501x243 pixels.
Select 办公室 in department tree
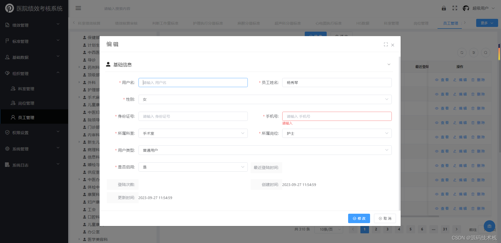pyautogui.click(x=94, y=232)
